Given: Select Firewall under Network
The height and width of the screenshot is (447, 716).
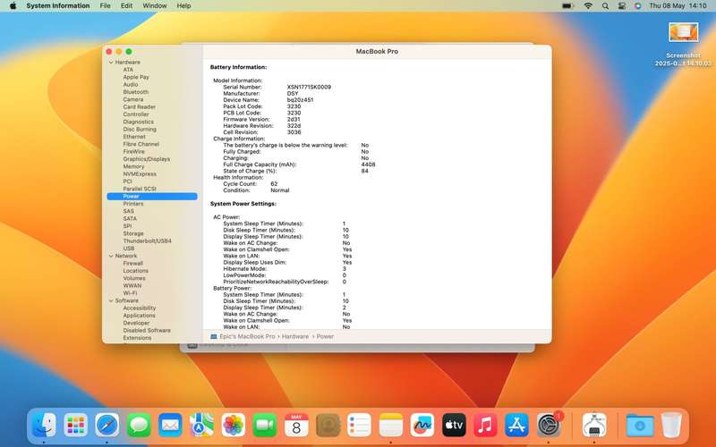Looking at the screenshot, I should point(132,263).
